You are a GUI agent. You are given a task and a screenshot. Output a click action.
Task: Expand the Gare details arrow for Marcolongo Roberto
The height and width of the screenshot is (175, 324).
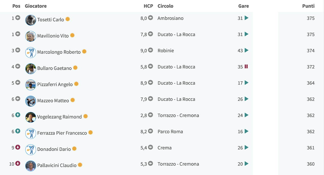(x=247, y=50)
